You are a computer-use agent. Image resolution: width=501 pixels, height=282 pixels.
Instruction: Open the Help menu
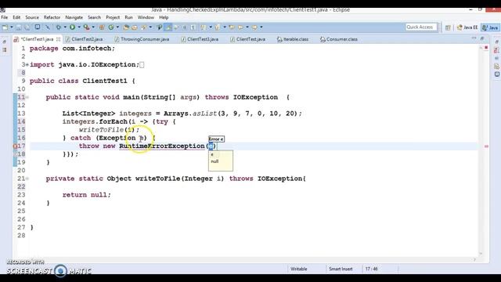pyautogui.click(x=164, y=17)
